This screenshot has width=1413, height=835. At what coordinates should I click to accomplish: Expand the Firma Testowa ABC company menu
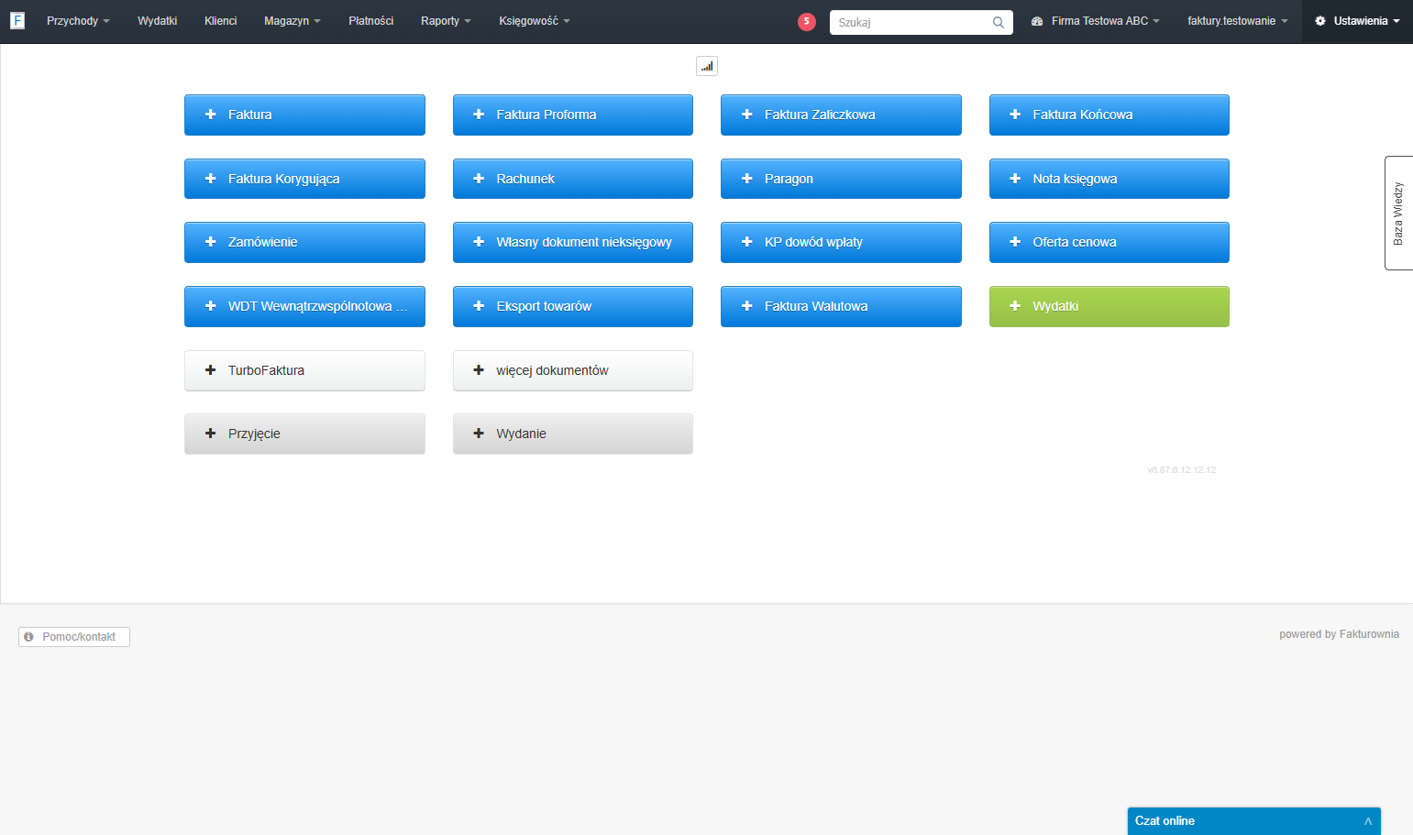click(1096, 21)
